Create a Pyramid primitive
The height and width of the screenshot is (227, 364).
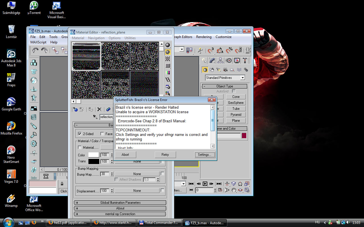[x=236, y=115]
